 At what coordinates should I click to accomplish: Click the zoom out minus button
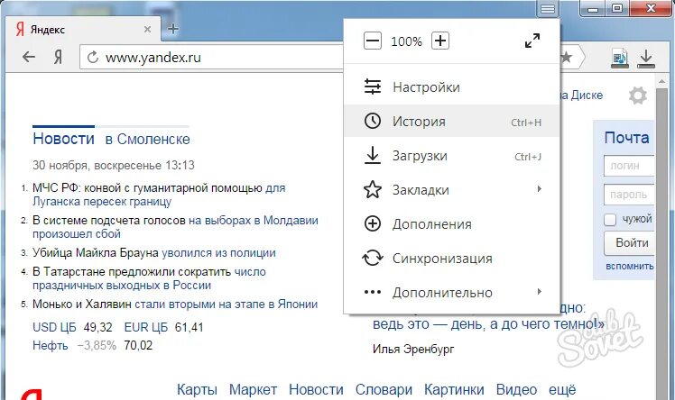click(x=373, y=41)
